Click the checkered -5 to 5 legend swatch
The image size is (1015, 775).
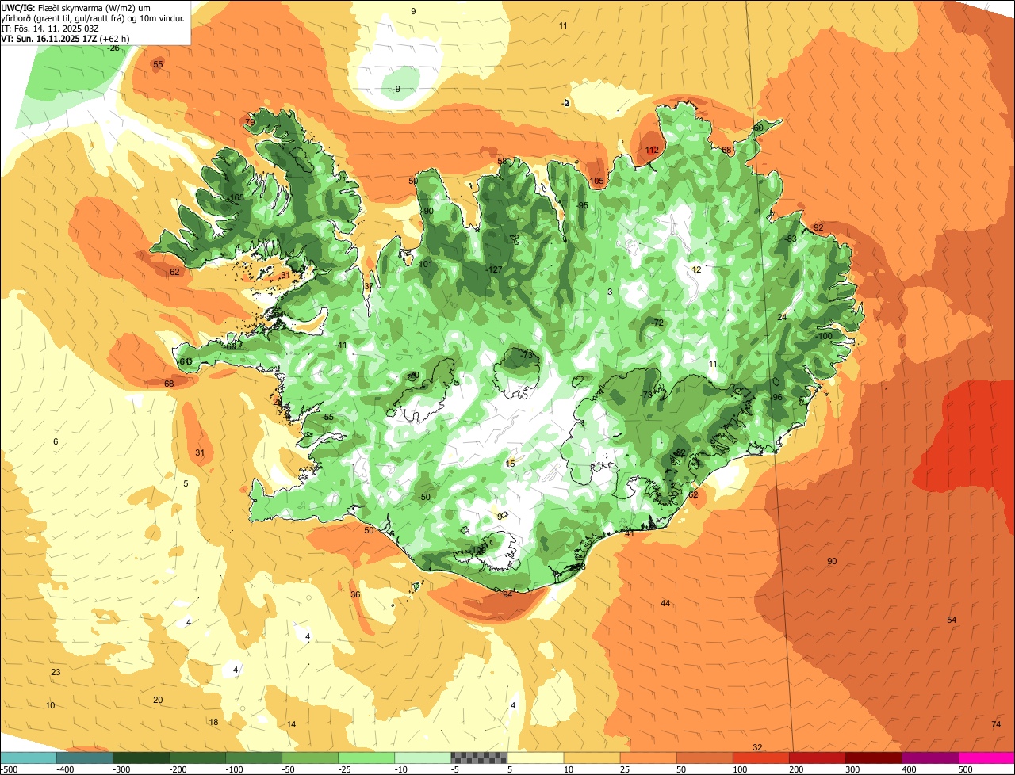pos(478,758)
